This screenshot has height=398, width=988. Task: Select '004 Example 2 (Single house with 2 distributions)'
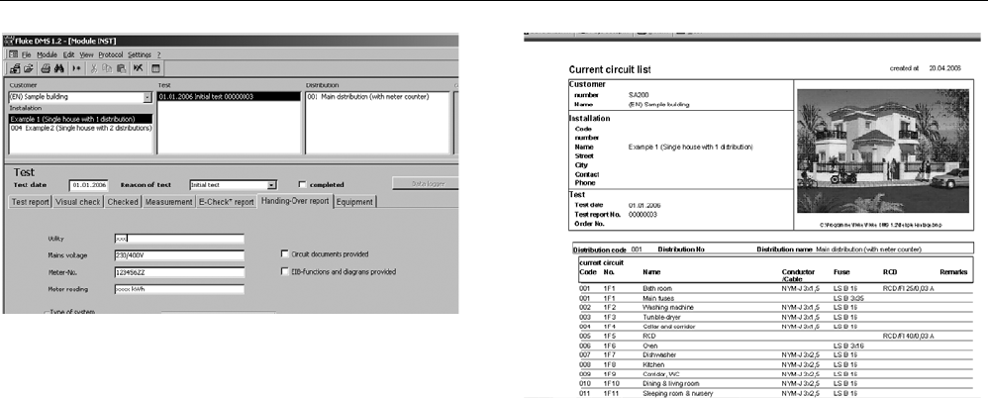(x=80, y=128)
